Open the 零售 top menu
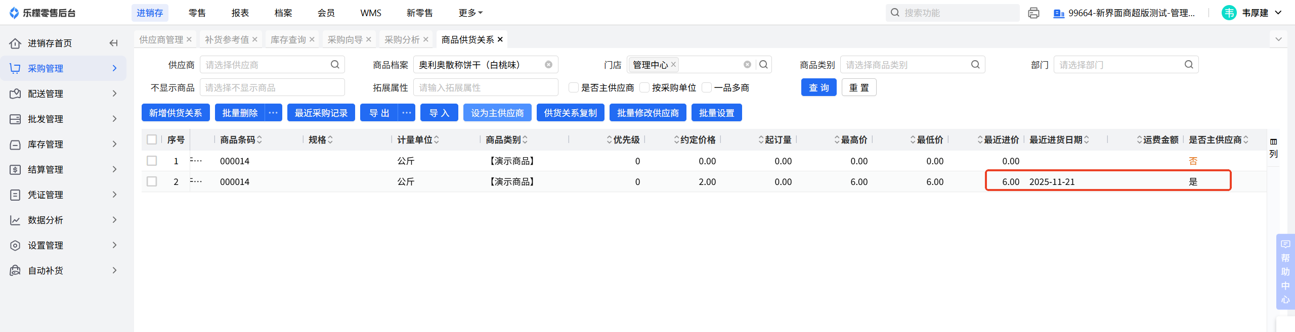Viewport: 1295px width, 332px height. tap(197, 13)
